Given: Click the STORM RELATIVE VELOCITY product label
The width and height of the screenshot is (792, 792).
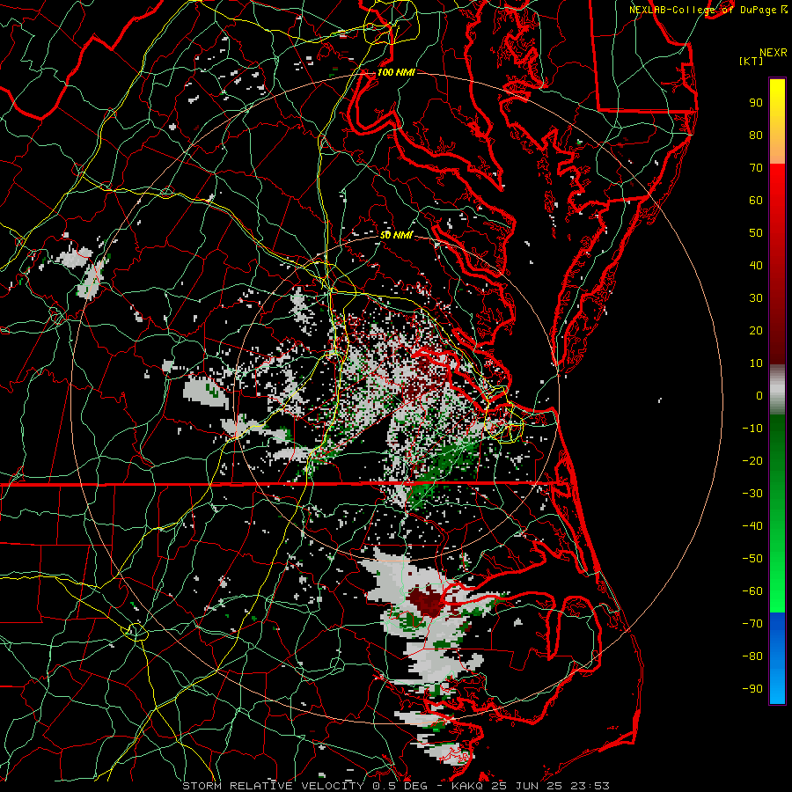Looking at the screenshot, I should tap(273, 786).
